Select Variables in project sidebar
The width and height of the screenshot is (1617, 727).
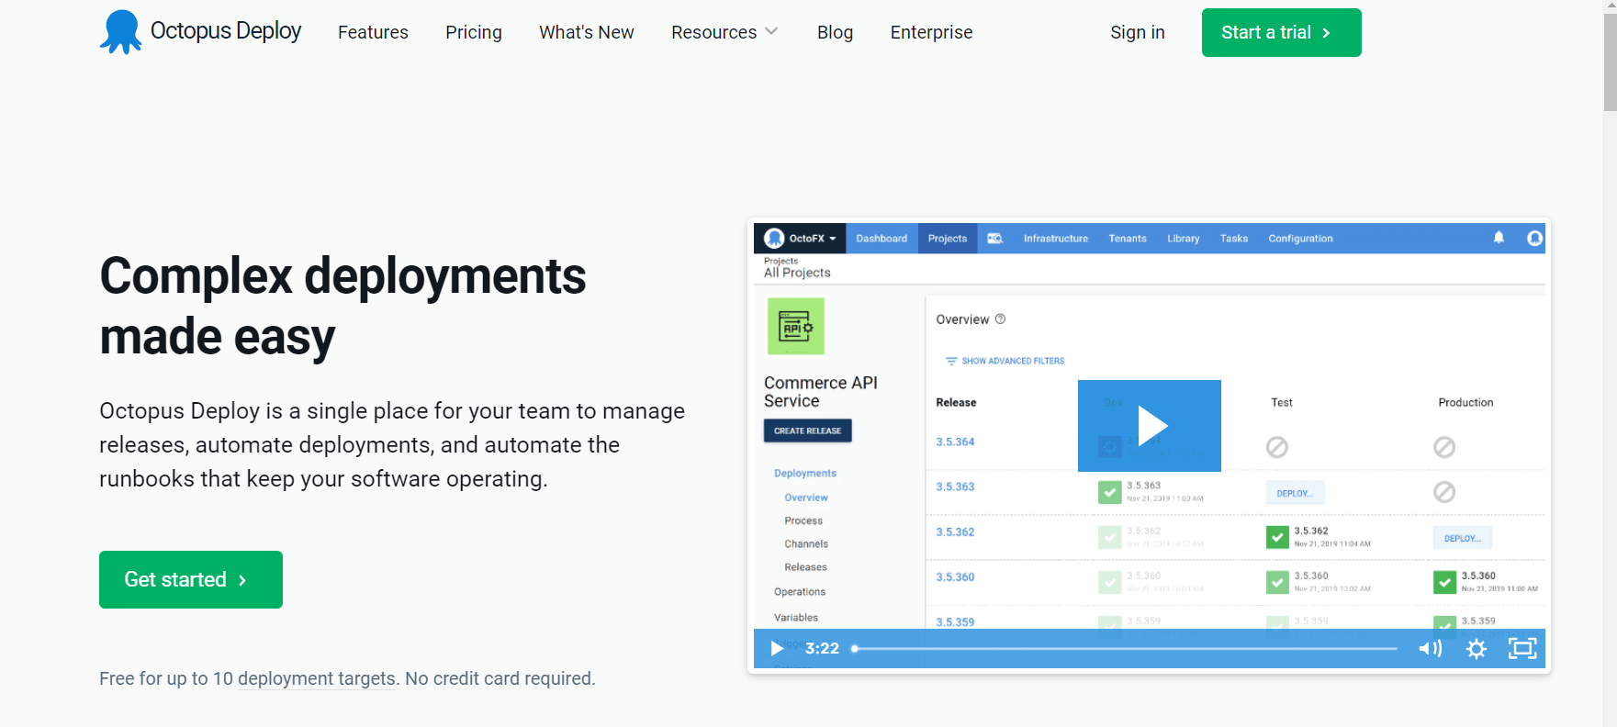tap(796, 618)
